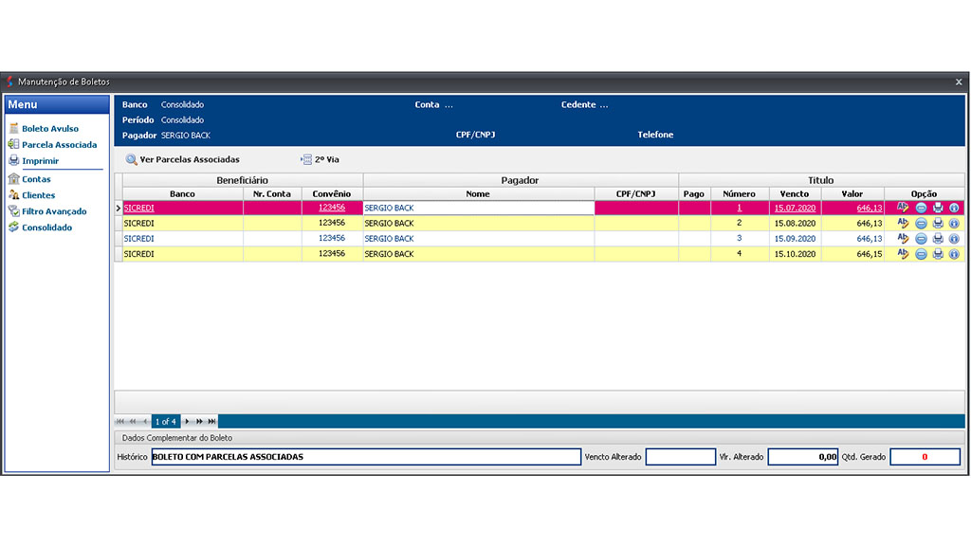This screenshot has height=546, width=971.
Task: Select Consolidado in the side menu
Action: [40, 227]
